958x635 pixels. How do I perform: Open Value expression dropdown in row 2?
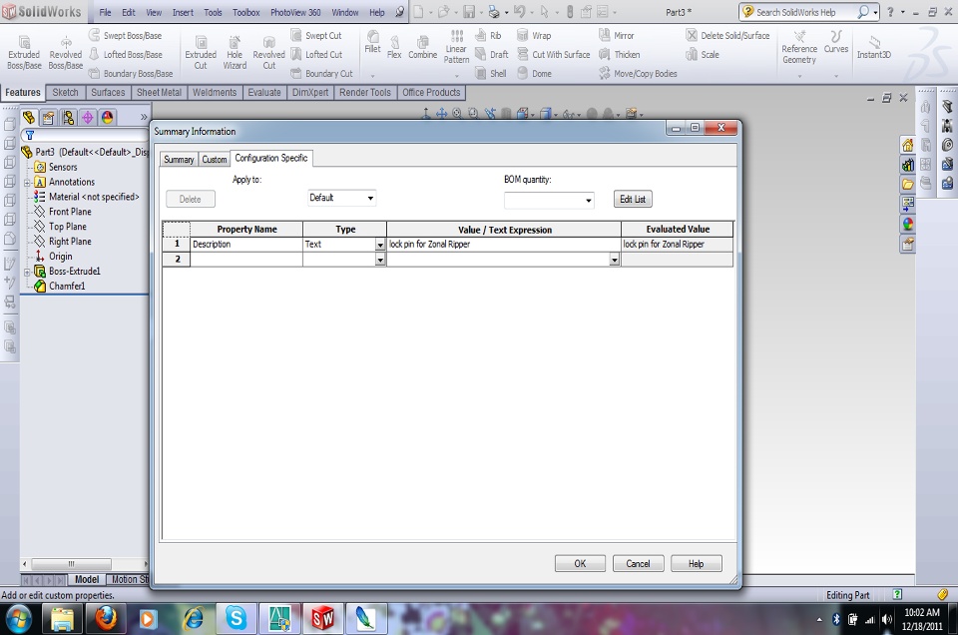(614, 260)
